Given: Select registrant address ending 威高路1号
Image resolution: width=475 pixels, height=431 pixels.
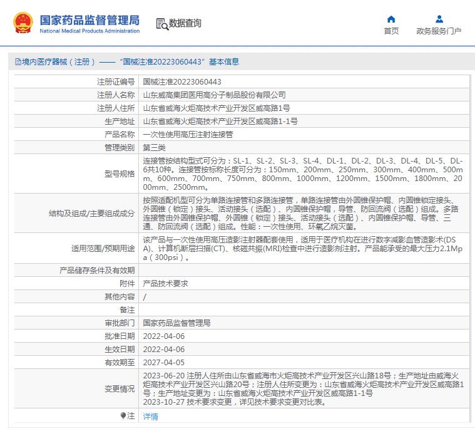Looking at the screenshot, I should 217,108.
